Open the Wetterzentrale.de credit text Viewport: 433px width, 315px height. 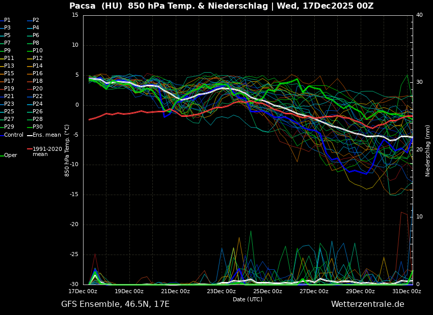click(367, 304)
